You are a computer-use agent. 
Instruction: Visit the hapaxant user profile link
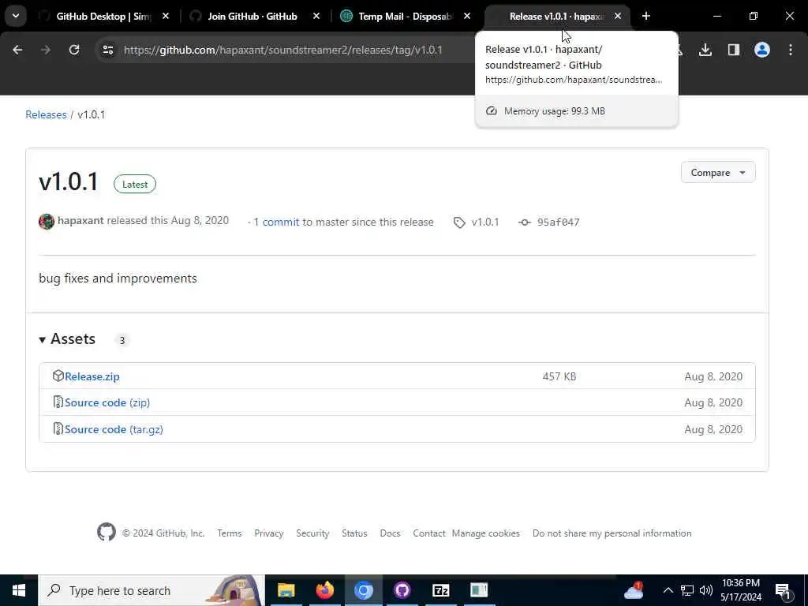pos(80,221)
